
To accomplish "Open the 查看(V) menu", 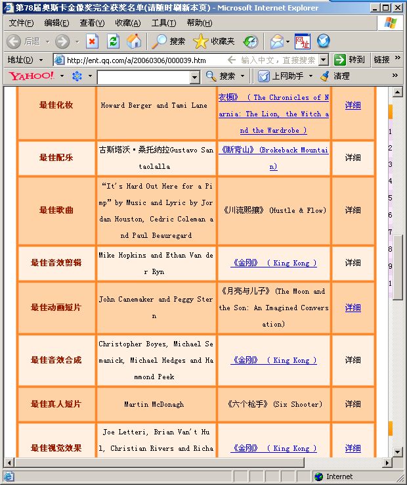I will [92, 23].
